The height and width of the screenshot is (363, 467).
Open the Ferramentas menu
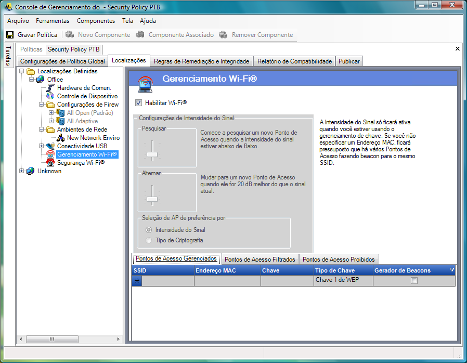pyautogui.click(x=53, y=21)
